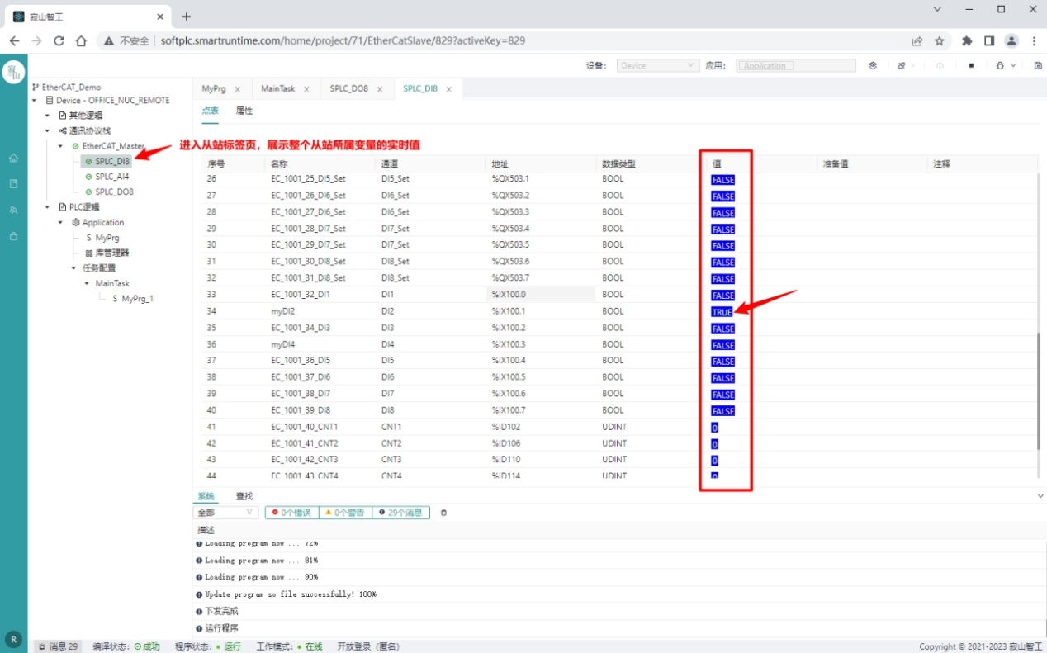Screen dimensions: 1047x653
Task: Filter messages by 0个错误
Action: (x=291, y=513)
